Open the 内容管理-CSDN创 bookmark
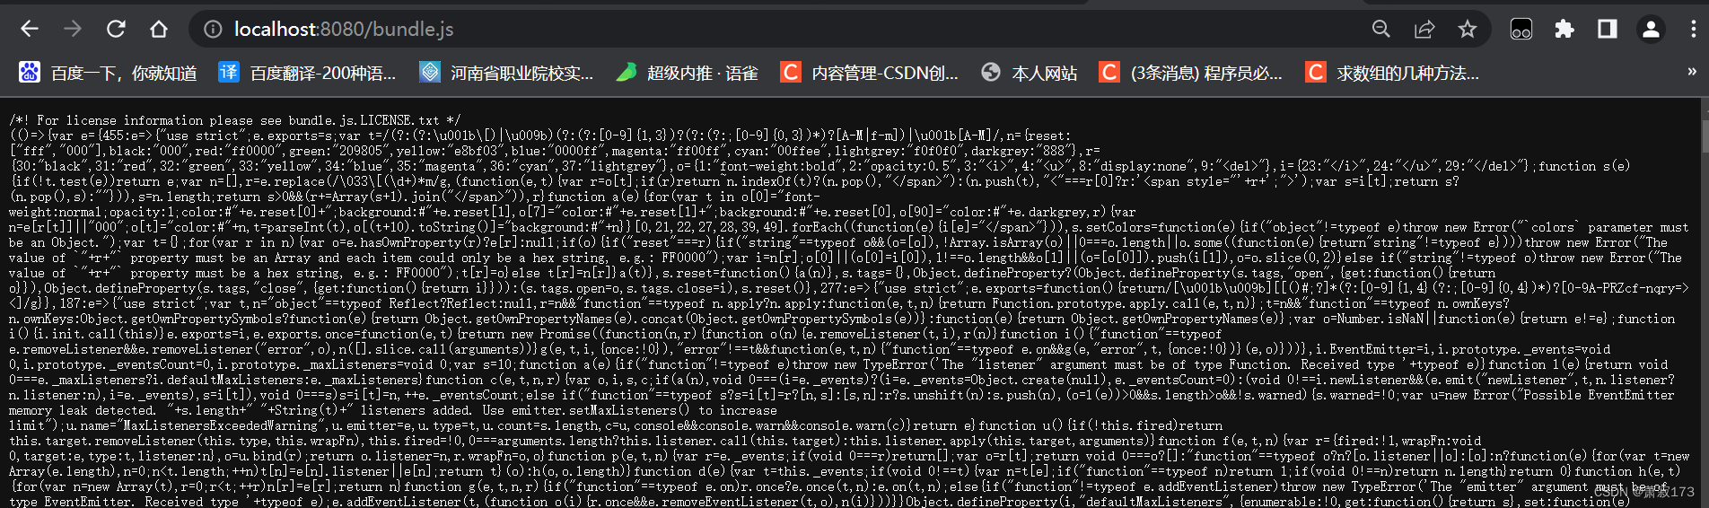This screenshot has height=508, width=1709. click(x=870, y=73)
